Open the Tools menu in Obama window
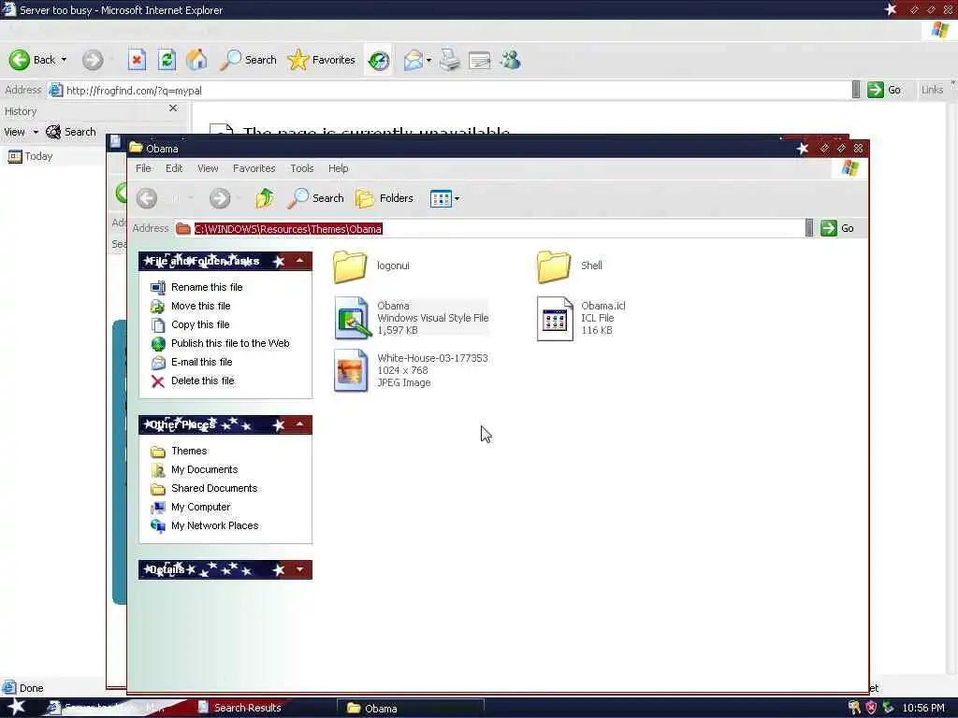 coord(302,168)
